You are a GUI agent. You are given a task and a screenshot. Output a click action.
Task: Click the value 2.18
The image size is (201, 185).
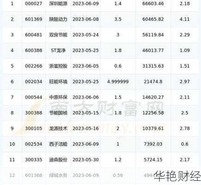click(x=184, y=4)
